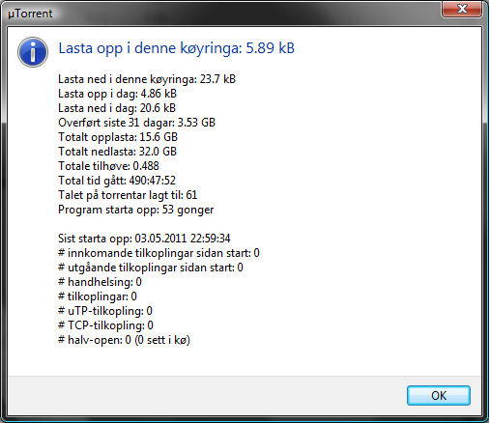The image size is (490, 423).
Task: Click the 'Totalt opplasta: 15.6 GB' line
Action: (118, 137)
